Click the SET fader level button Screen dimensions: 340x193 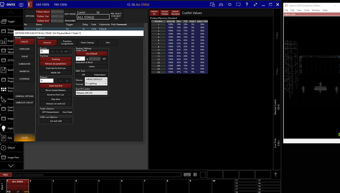[x=104, y=59]
